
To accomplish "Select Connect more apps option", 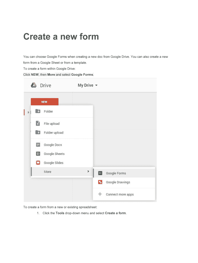I will [x=120, y=194].
